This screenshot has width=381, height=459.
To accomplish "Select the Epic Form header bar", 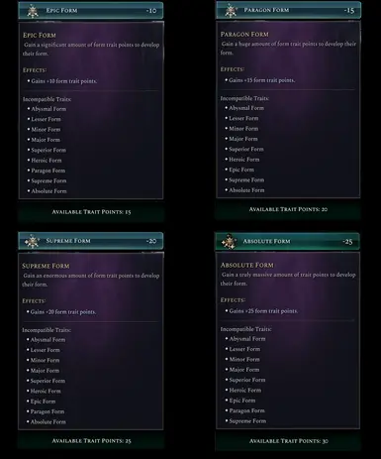I will (91, 11).
